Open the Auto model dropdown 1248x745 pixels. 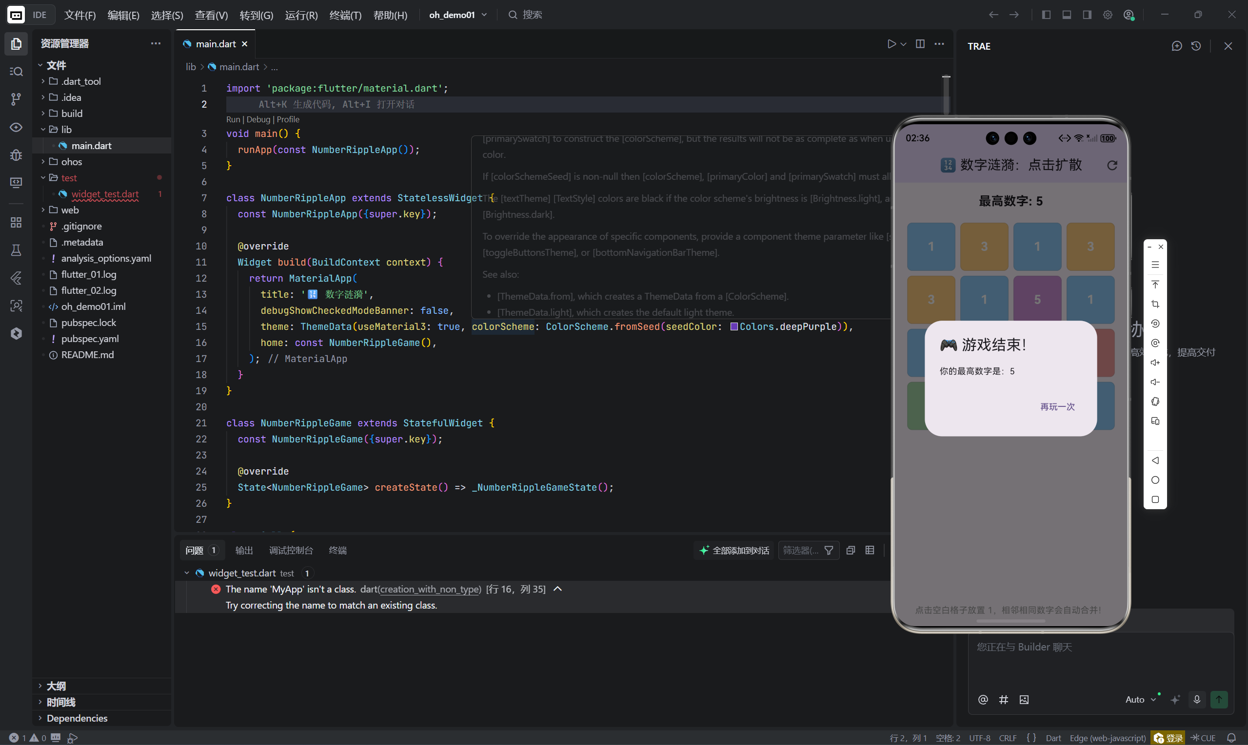[x=1140, y=699]
